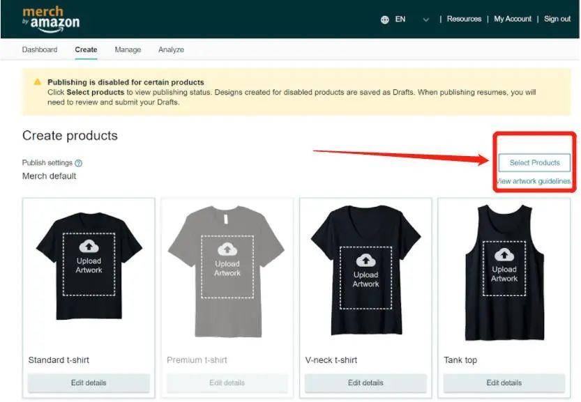Viewport: 581px width, 402px height.
Task: Edit details for V-neck t-shirt
Action: click(x=365, y=382)
